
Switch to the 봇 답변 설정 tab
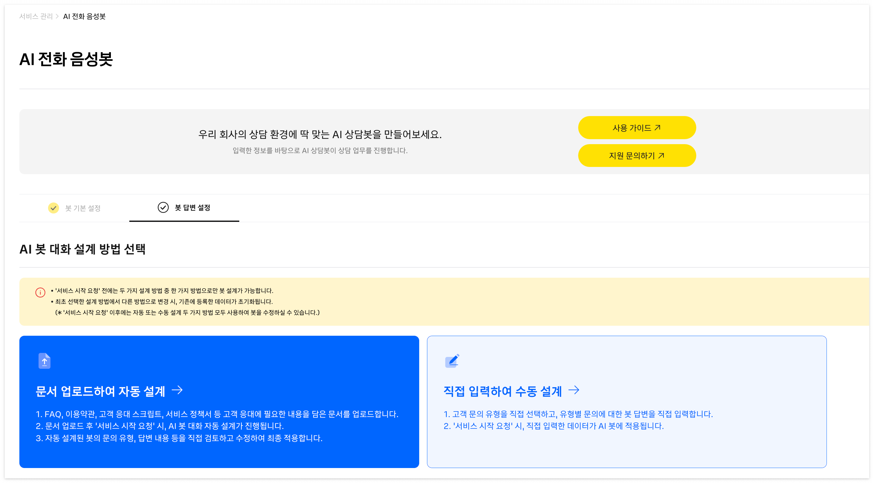point(192,207)
